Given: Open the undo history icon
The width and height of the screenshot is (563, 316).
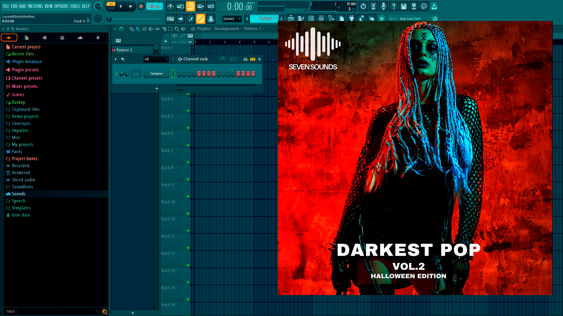Looking at the screenshot, I should 363,6.
